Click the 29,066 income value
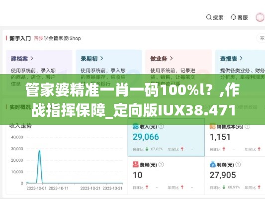The height and width of the screenshot is (199, 265). tap(146, 137)
